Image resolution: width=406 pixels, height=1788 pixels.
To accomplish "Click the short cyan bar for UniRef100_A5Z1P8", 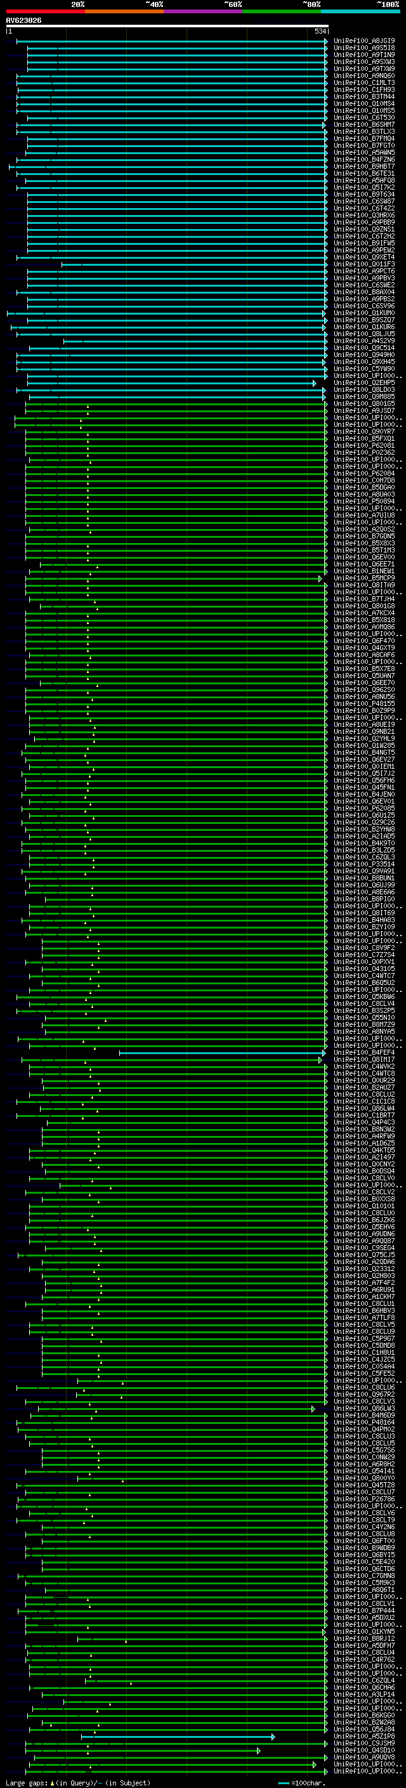I will [x=178, y=1737].
